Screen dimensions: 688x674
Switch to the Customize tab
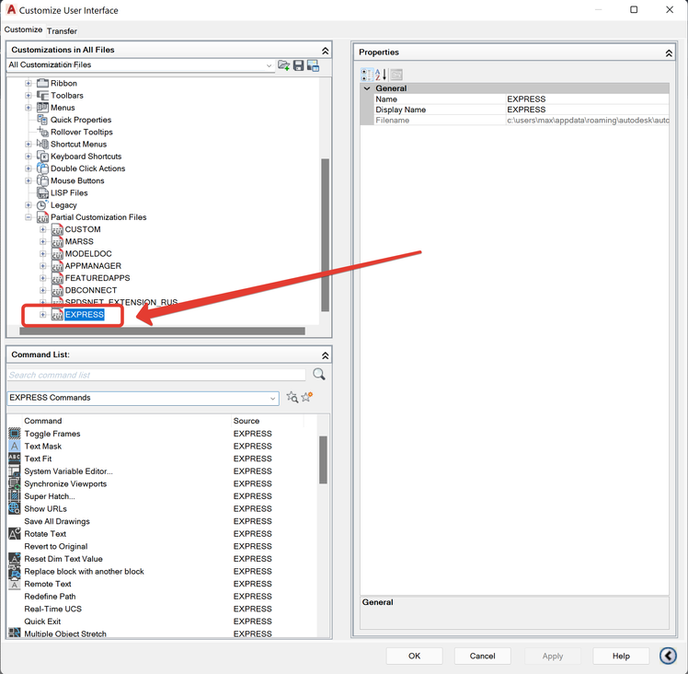click(23, 29)
